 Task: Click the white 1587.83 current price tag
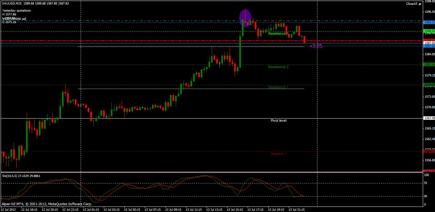(x=429, y=43)
